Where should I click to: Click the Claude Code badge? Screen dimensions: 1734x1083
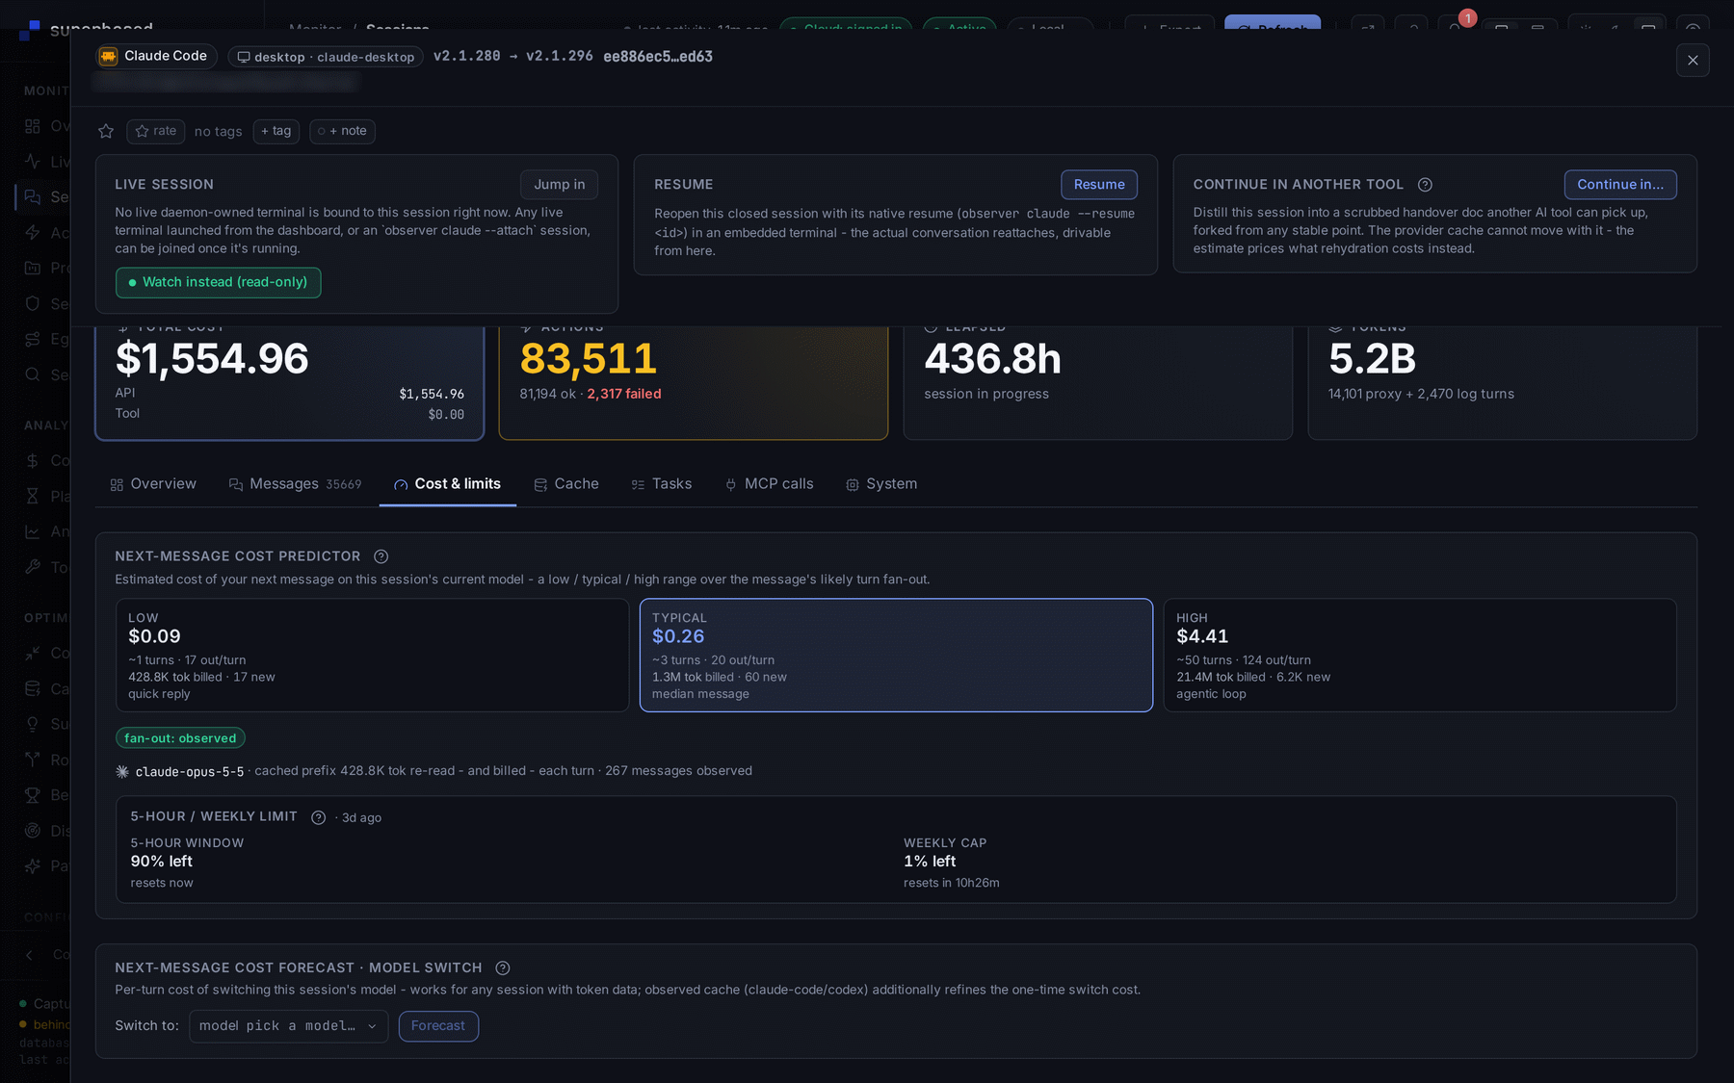click(155, 56)
